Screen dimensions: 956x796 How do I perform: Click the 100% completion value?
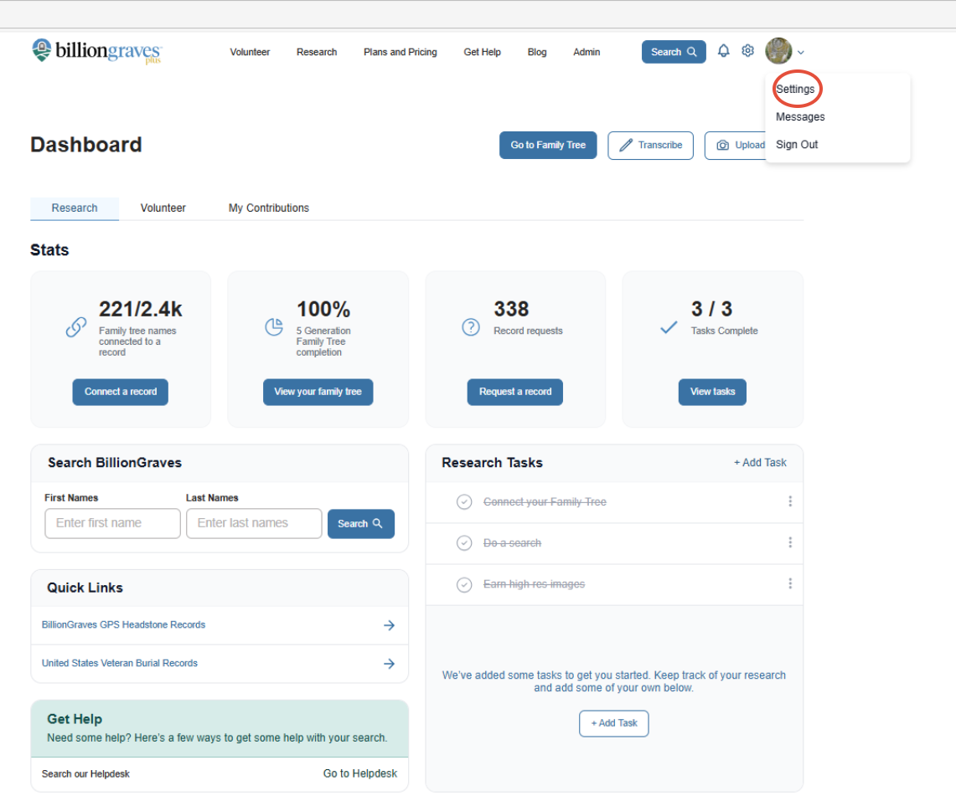(x=323, y=310)
